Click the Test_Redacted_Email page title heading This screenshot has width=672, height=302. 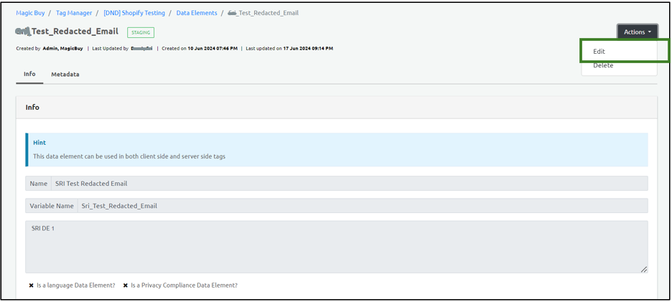tap(67, 32)
